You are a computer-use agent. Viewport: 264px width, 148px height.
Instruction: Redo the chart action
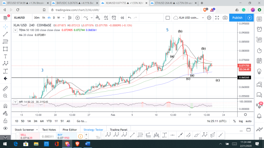pos(135,18)
